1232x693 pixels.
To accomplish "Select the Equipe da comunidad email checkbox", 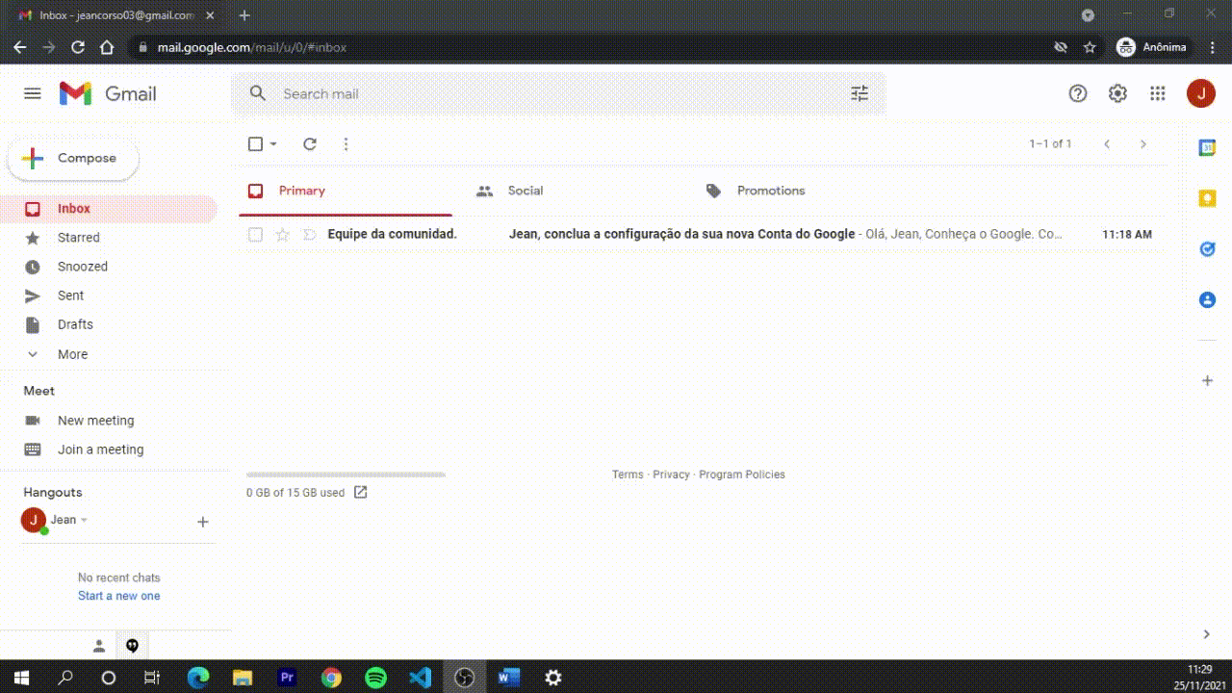I will [x=255, y=234].
